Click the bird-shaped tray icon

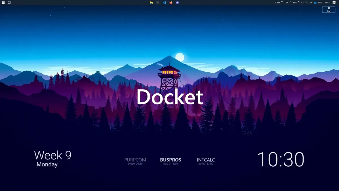point(311,3)
